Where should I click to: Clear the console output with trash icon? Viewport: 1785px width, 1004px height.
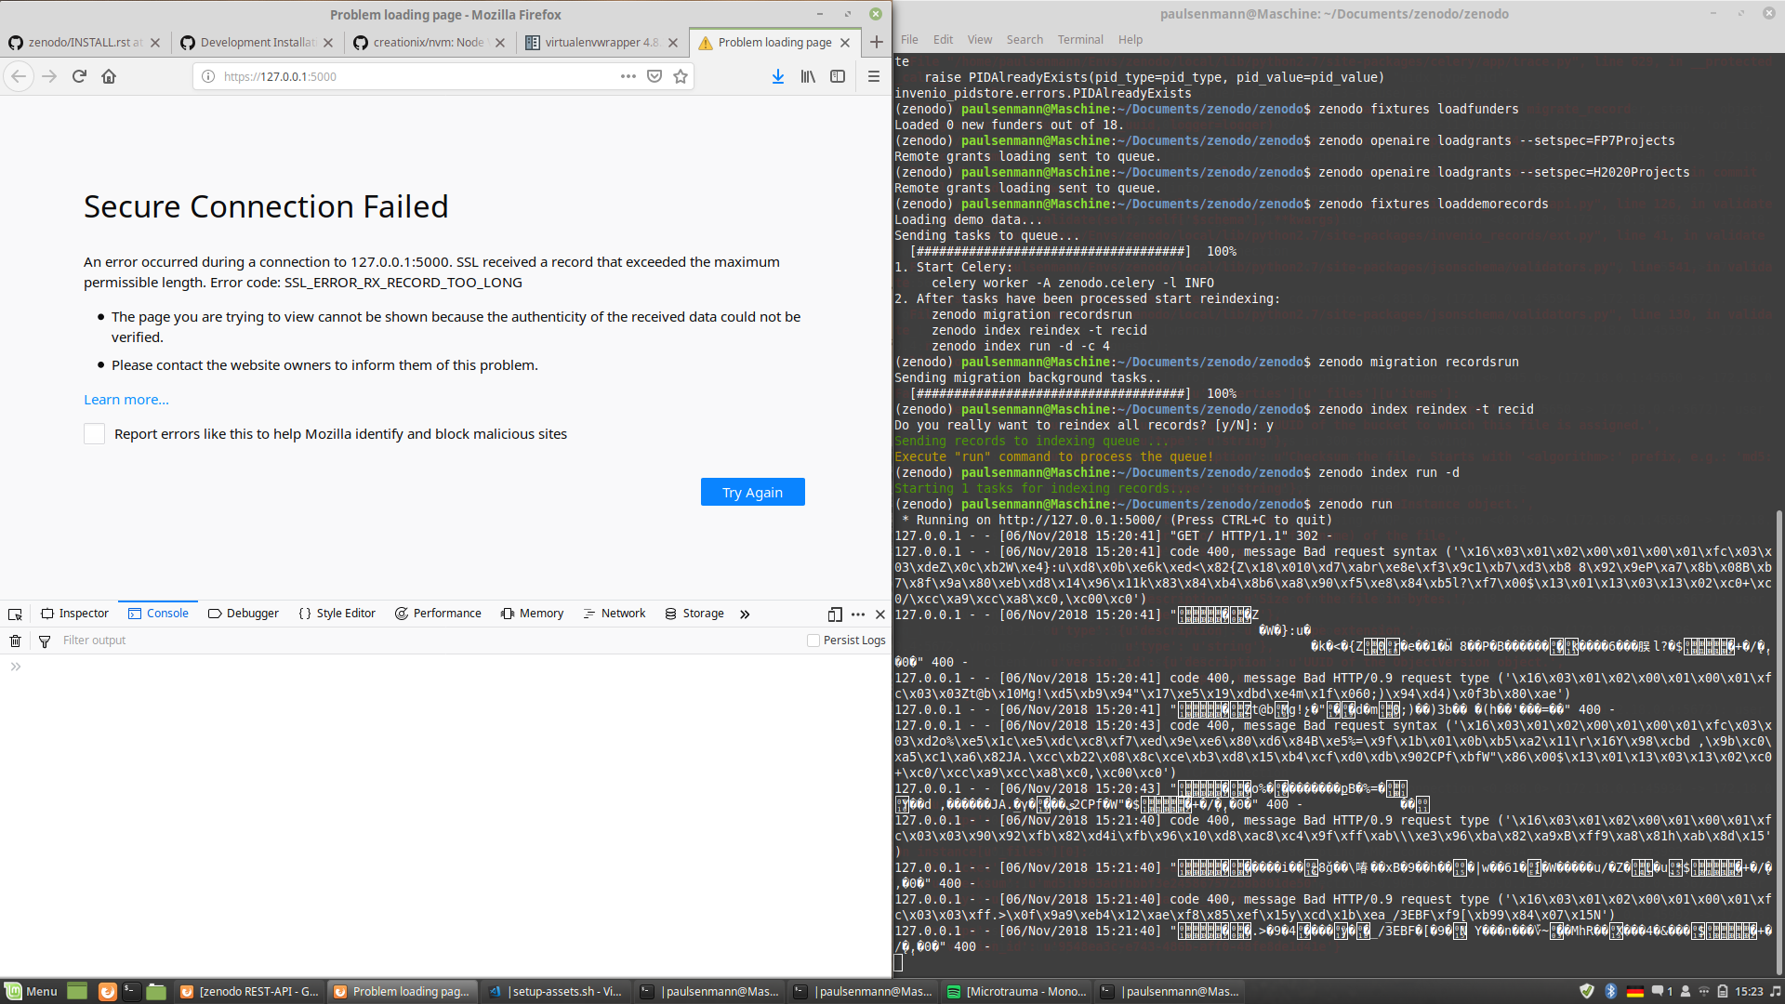(15, 641)
